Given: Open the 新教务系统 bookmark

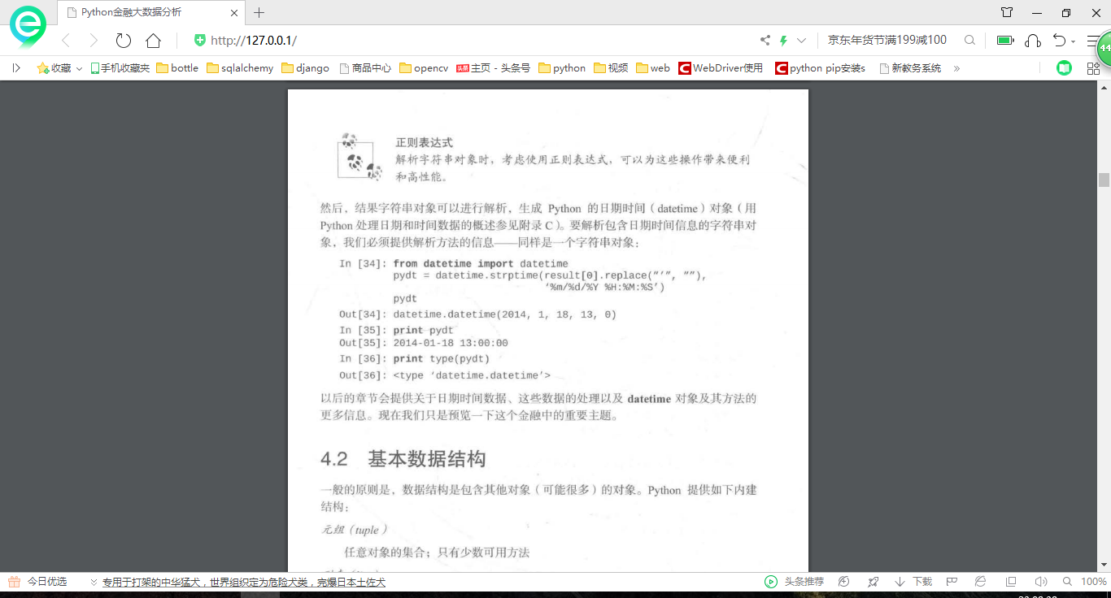Looking at the screenshot, I should [x=910, y=68].
